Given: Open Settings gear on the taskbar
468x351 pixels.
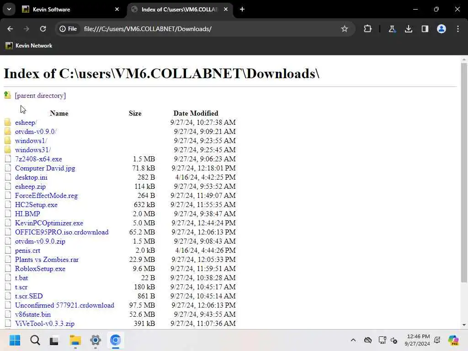Looking at the screenshot, I should [x=96, y=340].
